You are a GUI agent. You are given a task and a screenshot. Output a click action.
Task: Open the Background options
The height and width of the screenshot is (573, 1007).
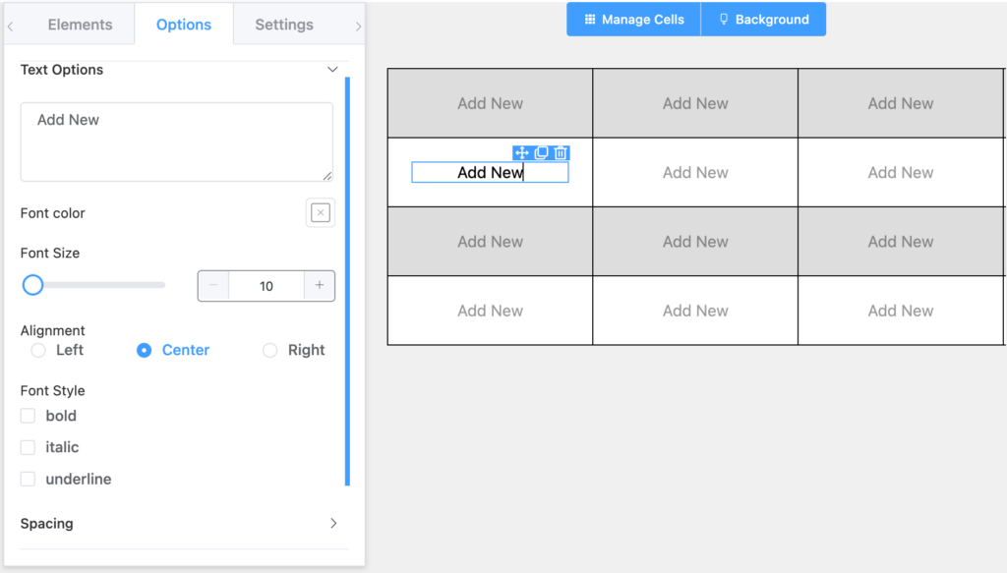click(763, 20)
